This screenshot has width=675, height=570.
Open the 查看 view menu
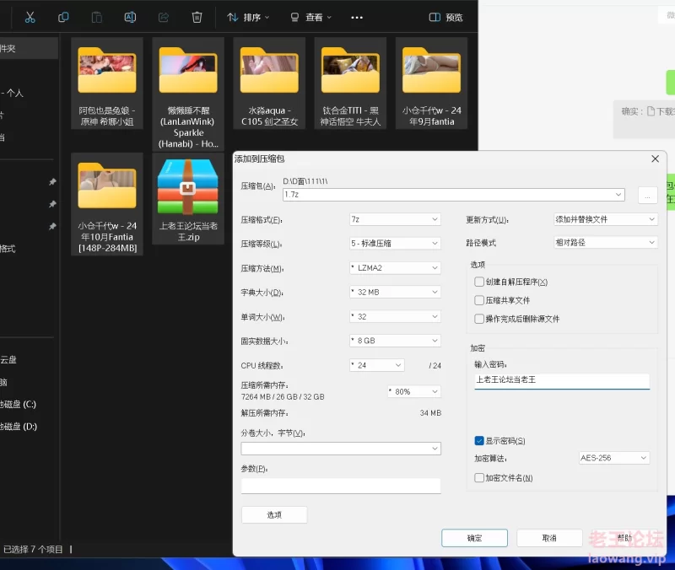click(310, 17)
